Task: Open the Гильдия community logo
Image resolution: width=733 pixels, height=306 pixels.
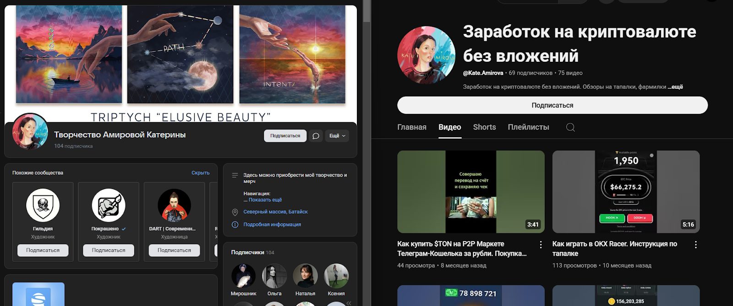Action: coord(43,205)
